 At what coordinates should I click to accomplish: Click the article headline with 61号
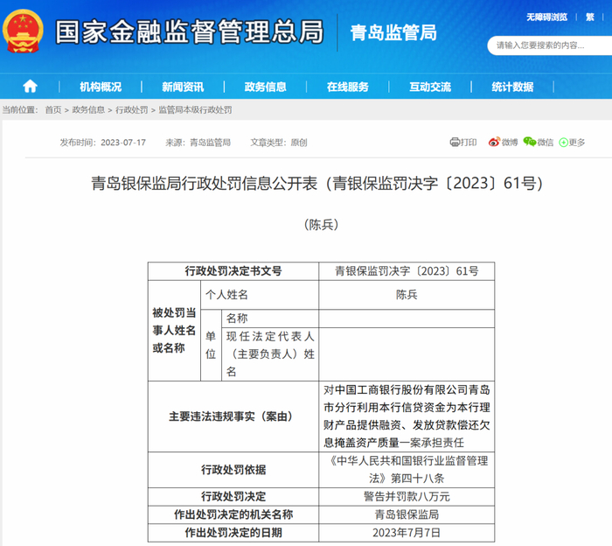[x=316, y=183]
